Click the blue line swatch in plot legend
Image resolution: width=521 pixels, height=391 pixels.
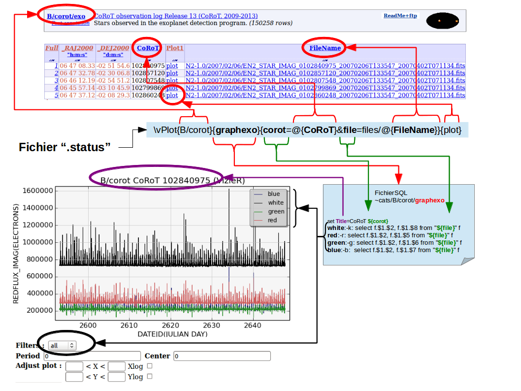(258, 194)
